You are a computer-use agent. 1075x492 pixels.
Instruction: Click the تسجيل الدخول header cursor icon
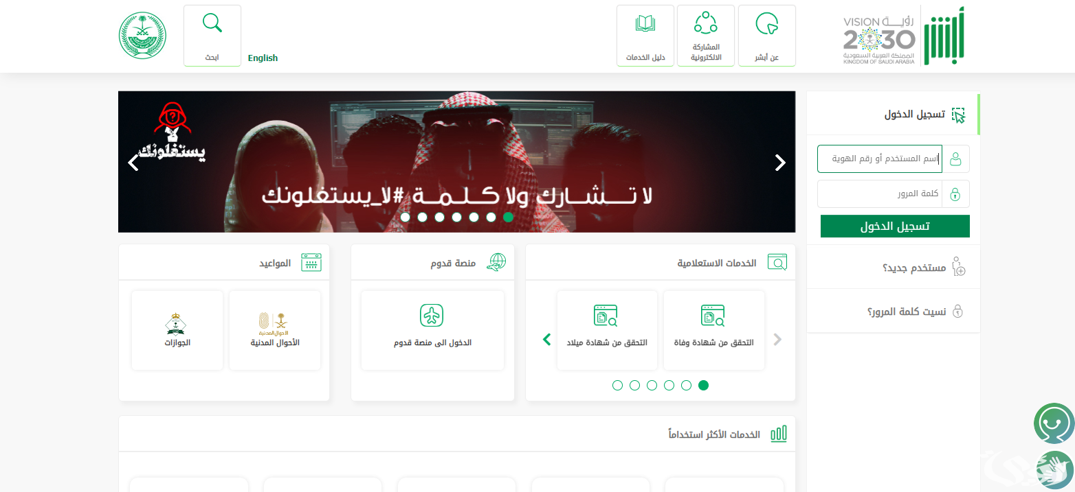point(958,115)
